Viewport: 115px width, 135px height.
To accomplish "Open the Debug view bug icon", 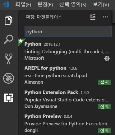I will pyautogui.click(x=8, y=78).
